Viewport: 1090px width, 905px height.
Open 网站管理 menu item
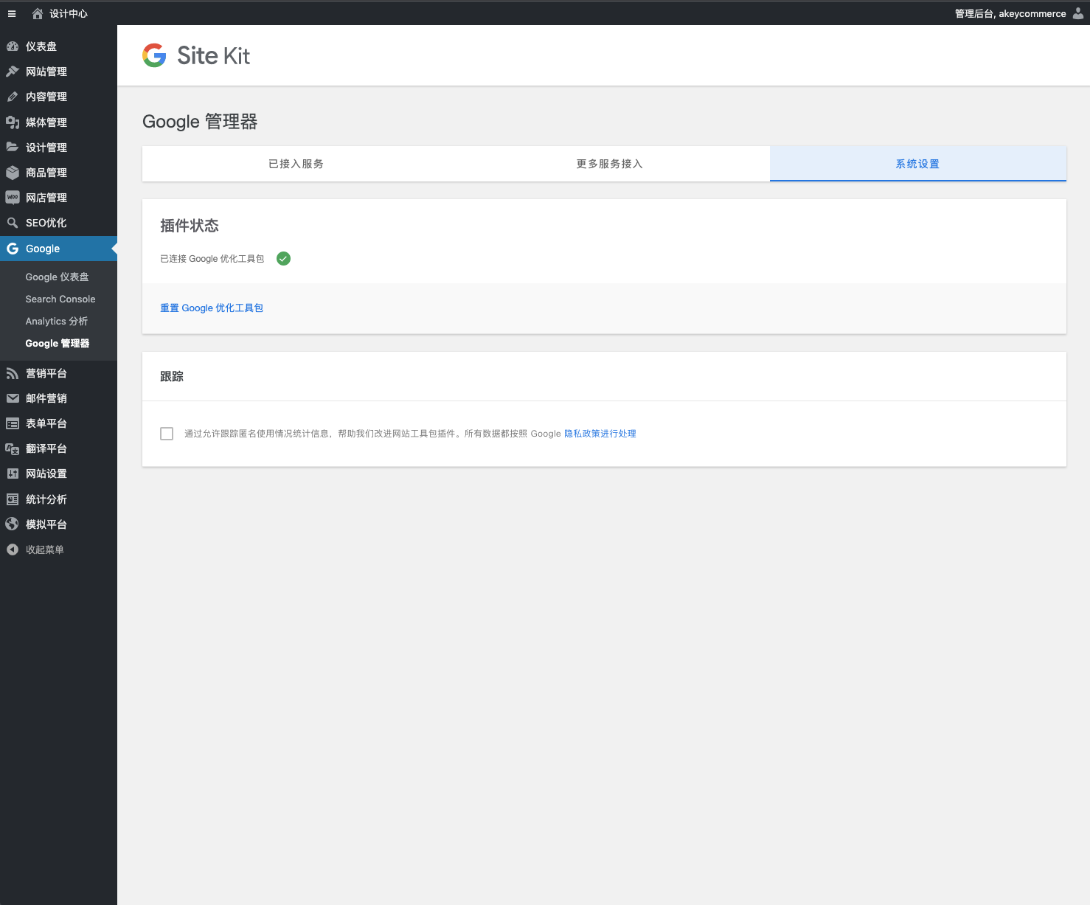tap(46, 72)
